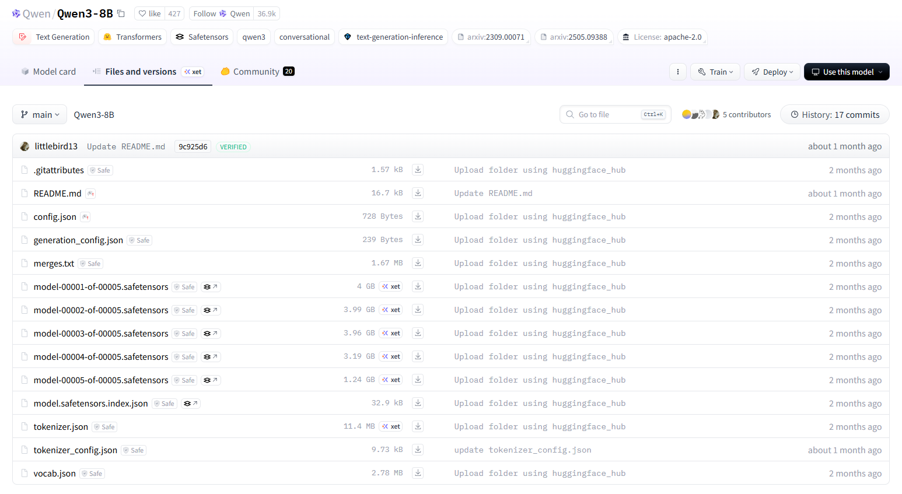Open littlebird13's profile
902x494 pixels.
[56, 146]
